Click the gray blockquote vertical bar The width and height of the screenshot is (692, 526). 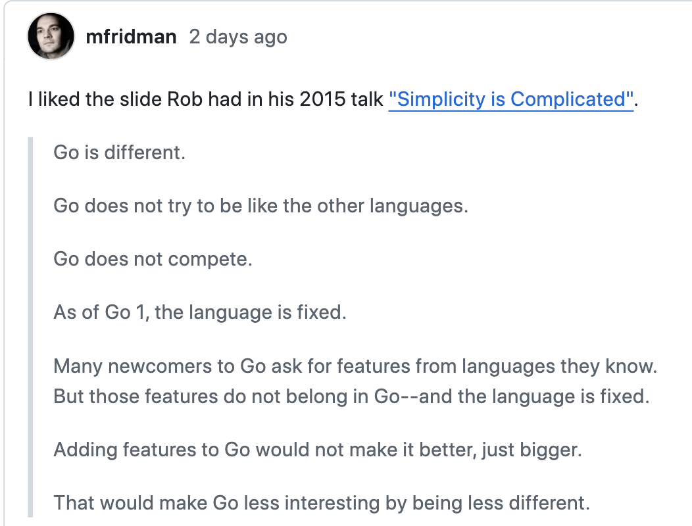click(x=30, y=327)
